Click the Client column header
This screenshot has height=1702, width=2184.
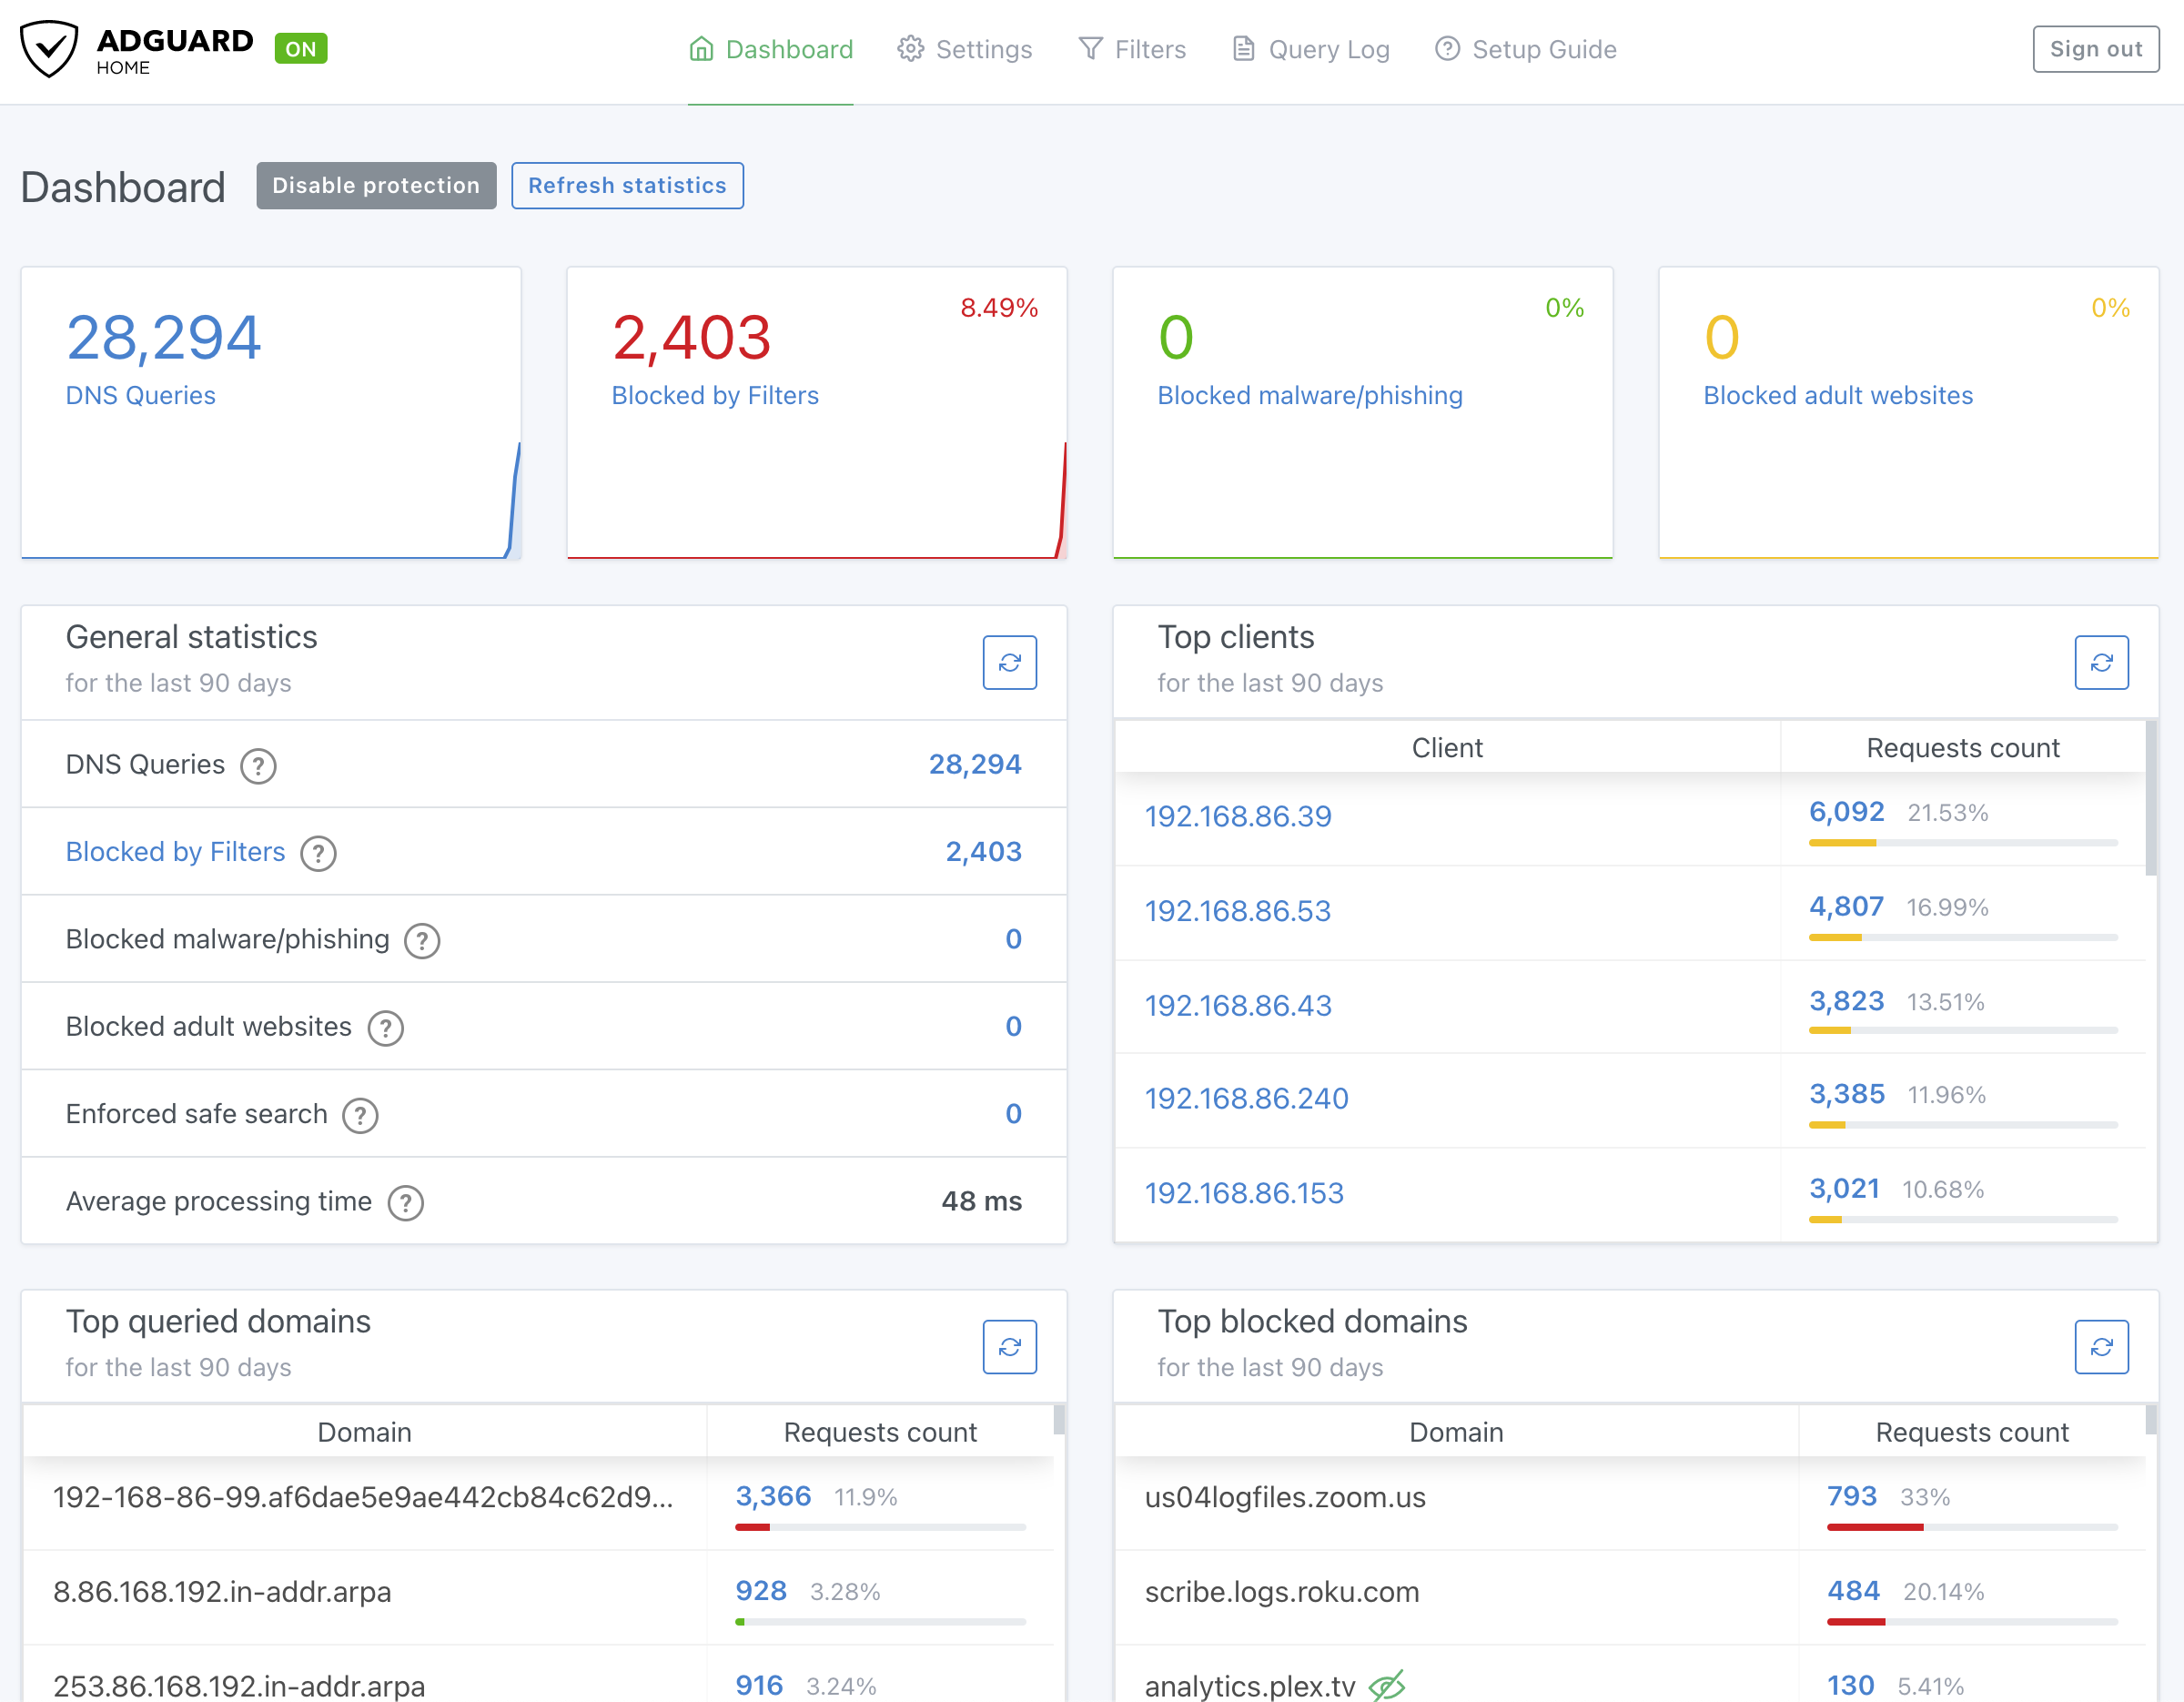pyautogui.click(x=1447, y=749)
